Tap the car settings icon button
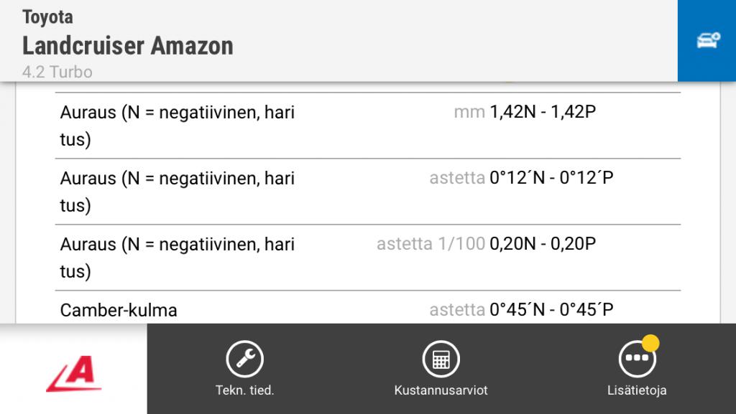The image size is (736, 414). click(707, 41)
